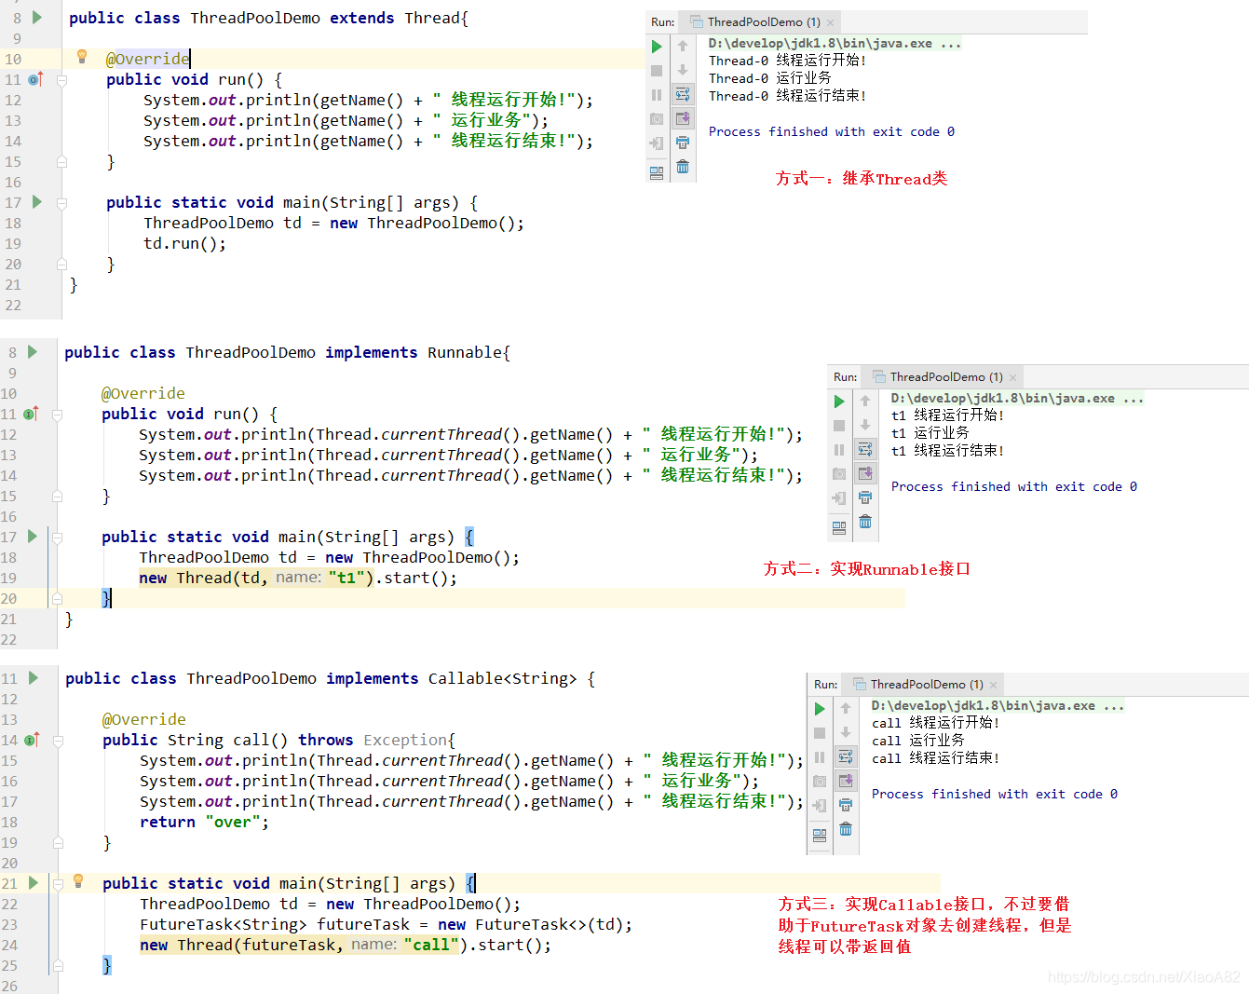Click 'td.run();' statement in the editor
The image size is (1249, 994).
[x=184, y=243]
